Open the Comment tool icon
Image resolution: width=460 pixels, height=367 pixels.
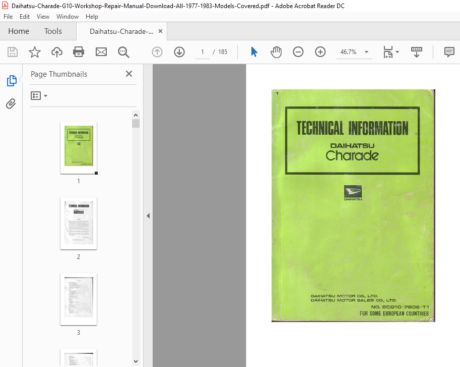click(449, 52)
